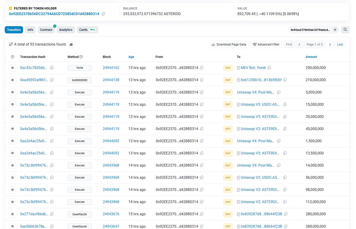Viewport: 356px width, 229px height.
Task: Switch to the Analytics tab
Action: click(66, 30)
